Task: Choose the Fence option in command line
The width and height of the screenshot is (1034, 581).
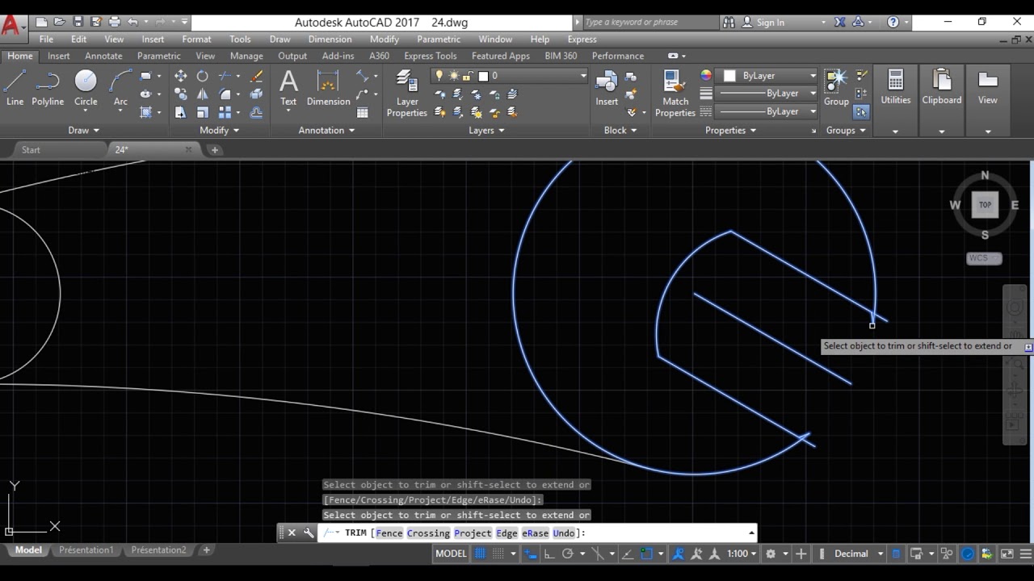Action: click(x=389, y=533)
